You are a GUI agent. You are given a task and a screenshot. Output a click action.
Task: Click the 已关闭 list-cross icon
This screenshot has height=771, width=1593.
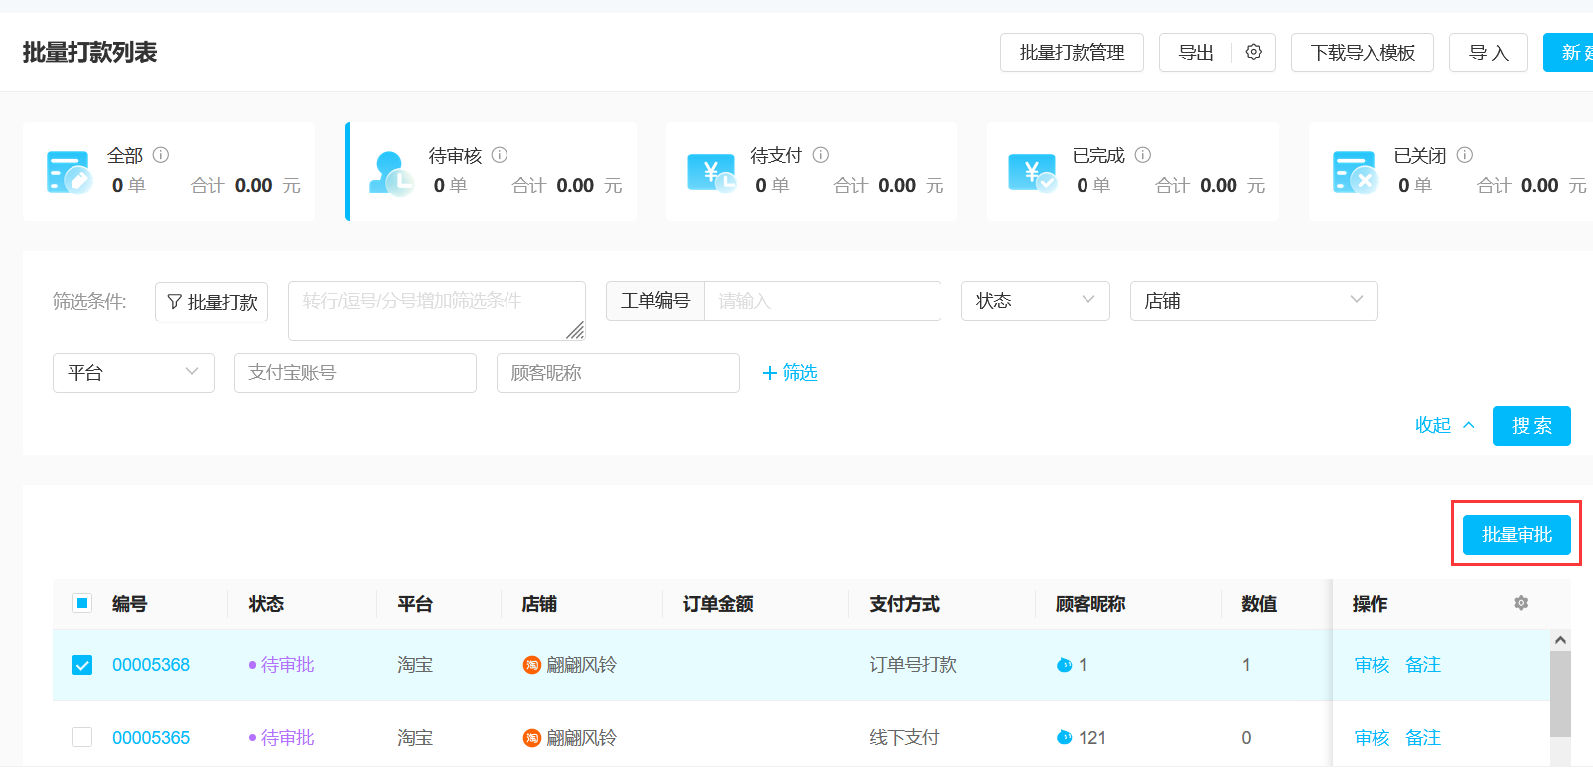[x=1356, y=172]
